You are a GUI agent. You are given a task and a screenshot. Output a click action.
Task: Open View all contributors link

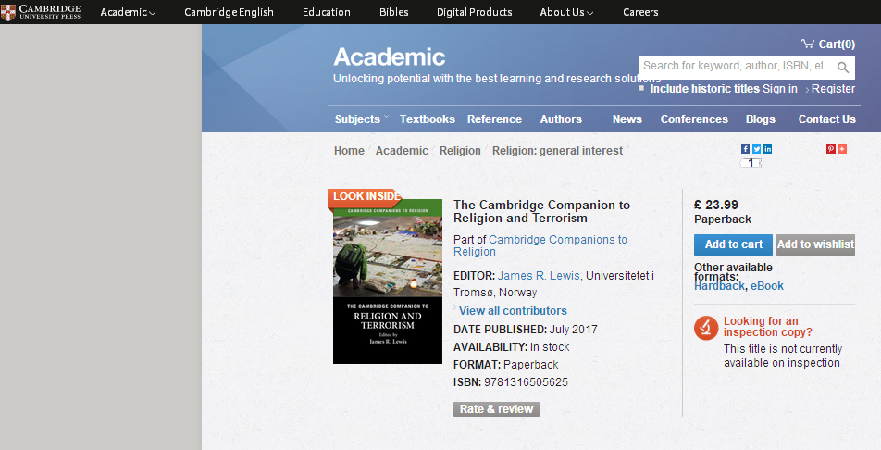(513, 310)
